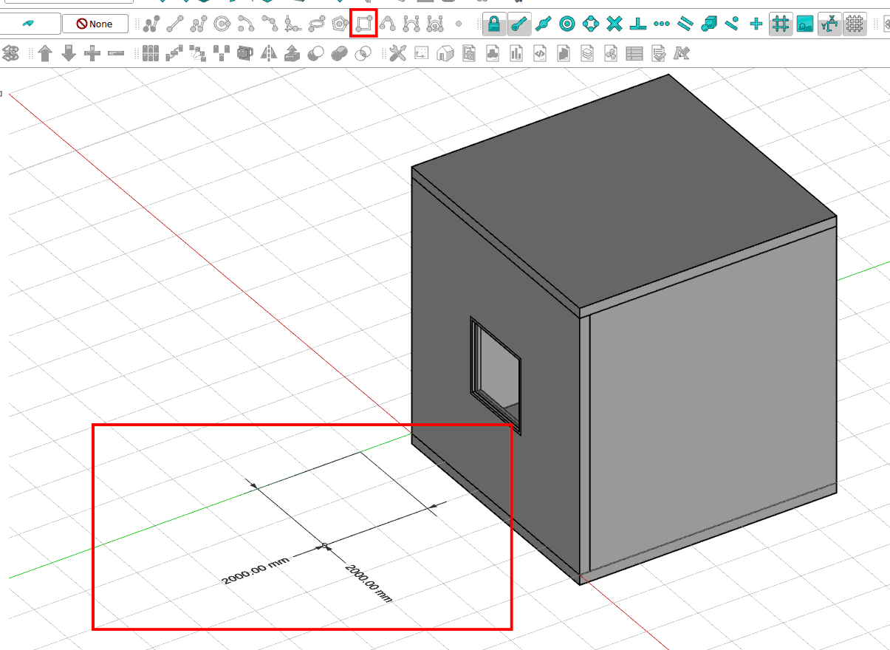890x650 pixels.
Task: Click the Snap Center concentric circles icon
Action: point(566,24)
